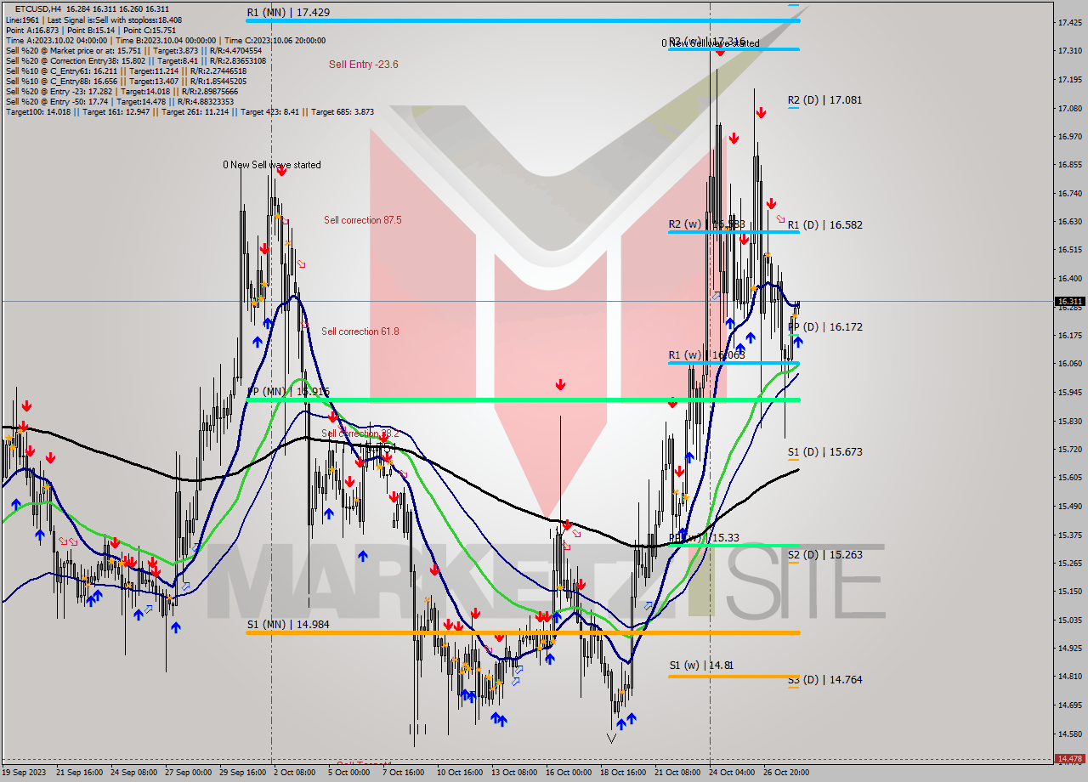1088x782 pixels.
Task: Select the R1 (D) | 16.582 label
Action: click(x=824, y=225)
